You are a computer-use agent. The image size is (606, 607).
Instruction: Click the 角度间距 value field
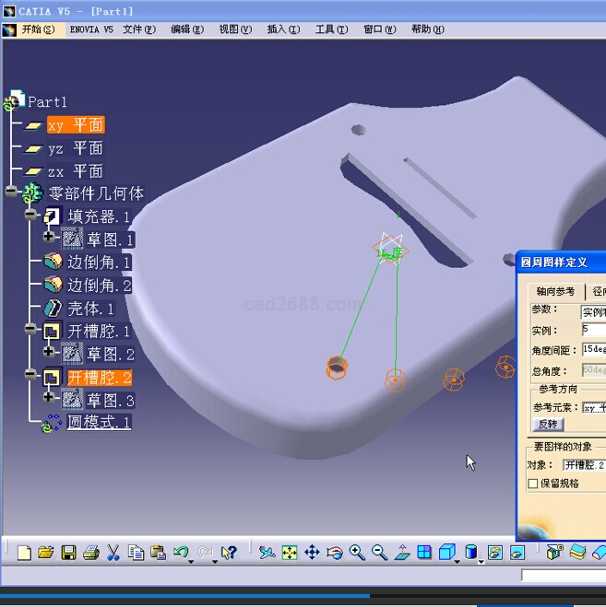[592, 350]
